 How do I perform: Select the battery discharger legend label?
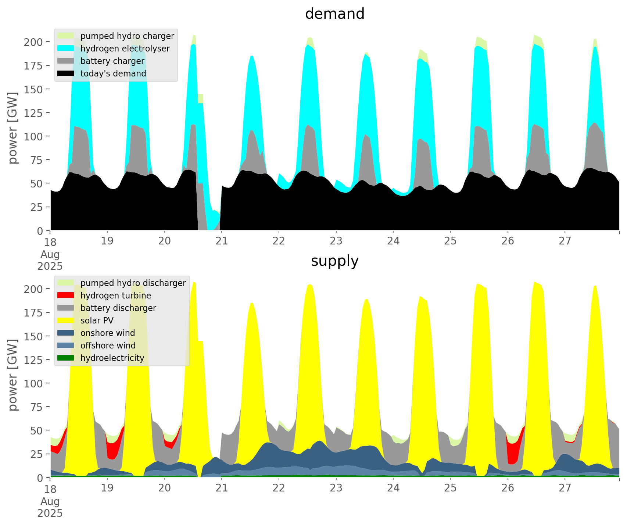pyautogui.click(x=118, y=308)
